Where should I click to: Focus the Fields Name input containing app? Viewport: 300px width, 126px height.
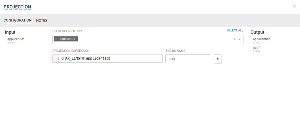click(x=188, y=59)
